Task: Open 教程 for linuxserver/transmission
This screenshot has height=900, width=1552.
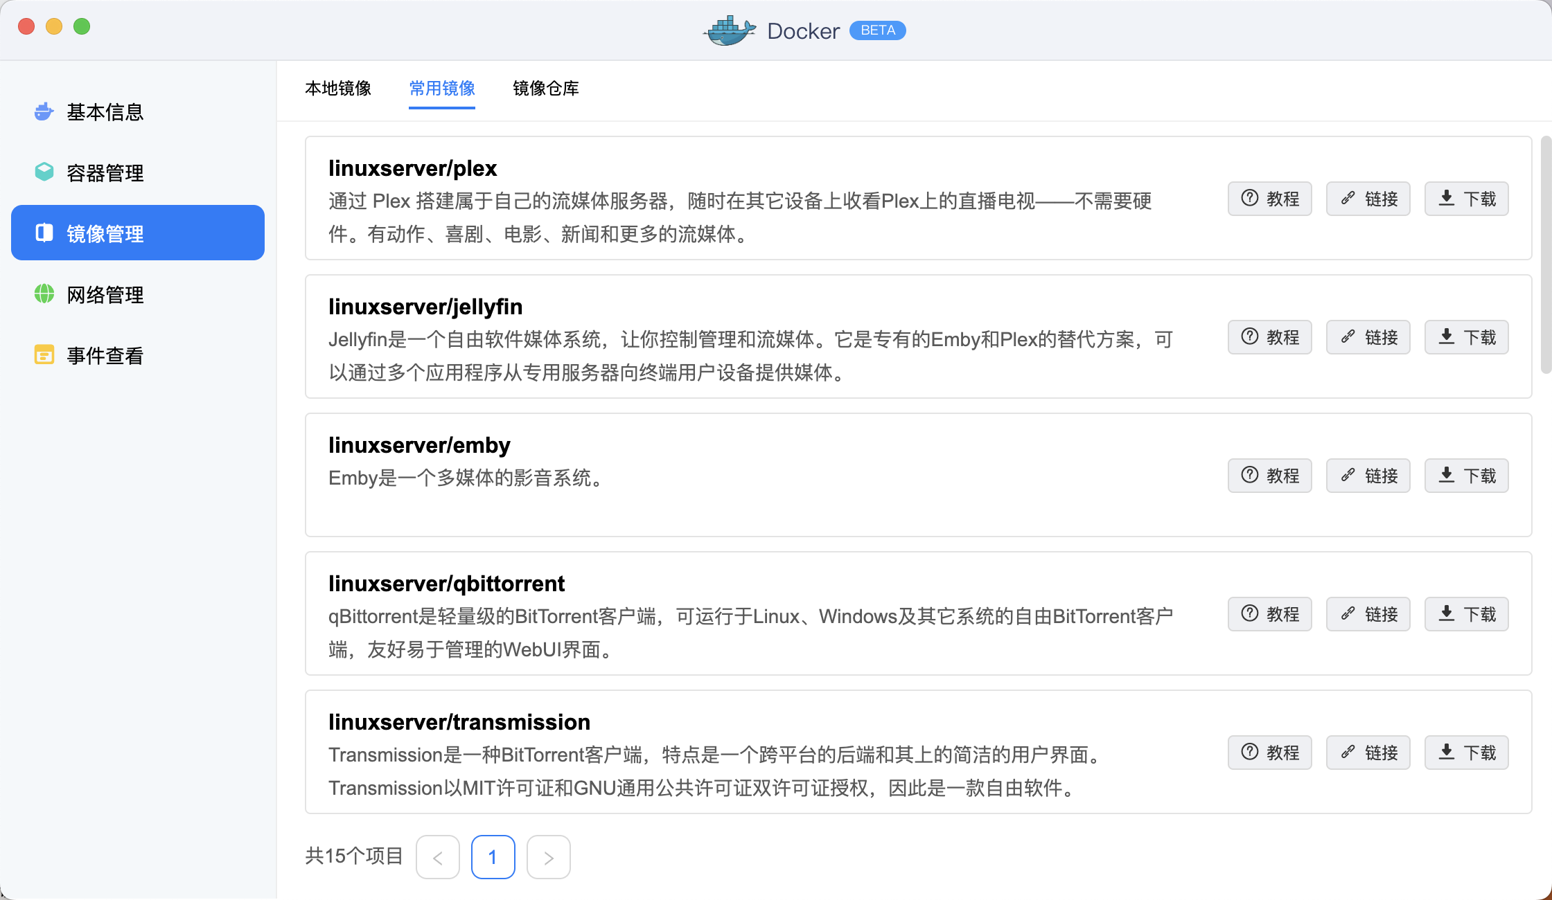Action: pos(1270,753)
